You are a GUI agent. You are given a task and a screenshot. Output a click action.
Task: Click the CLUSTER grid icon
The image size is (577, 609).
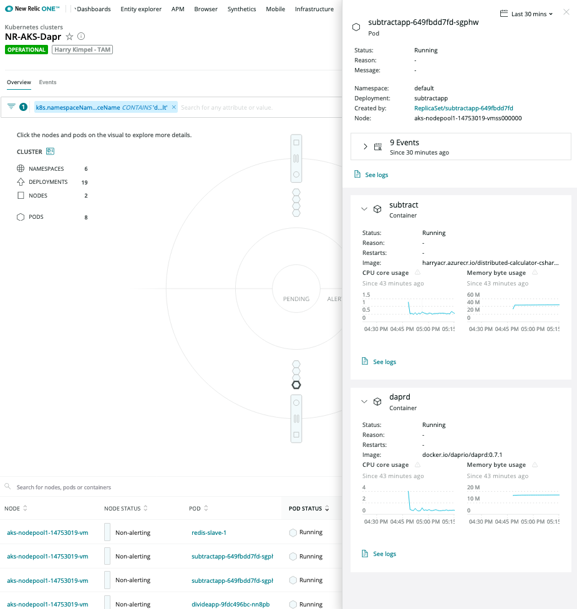tap(50, 150)
